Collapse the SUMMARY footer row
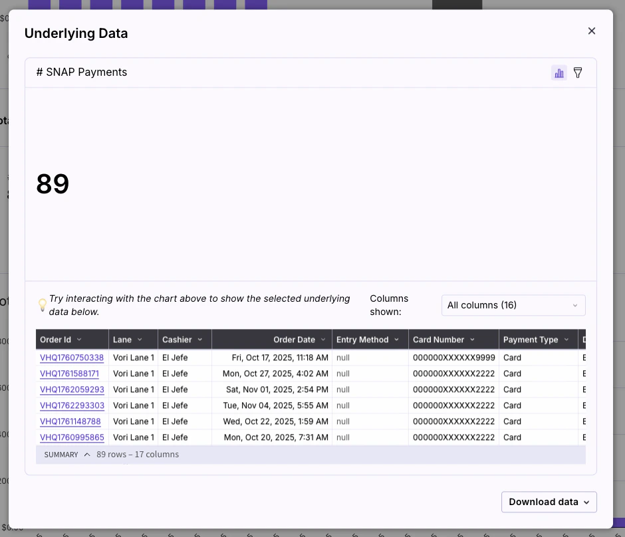 pyautogui.click(x=86, y=454)
